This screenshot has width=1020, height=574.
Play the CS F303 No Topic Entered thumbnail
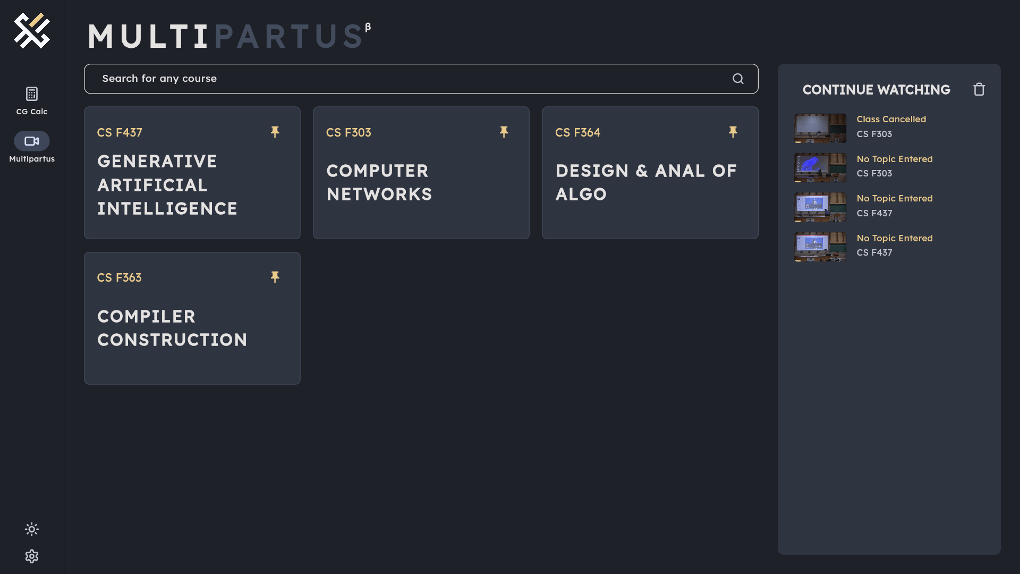coord(820,167)
